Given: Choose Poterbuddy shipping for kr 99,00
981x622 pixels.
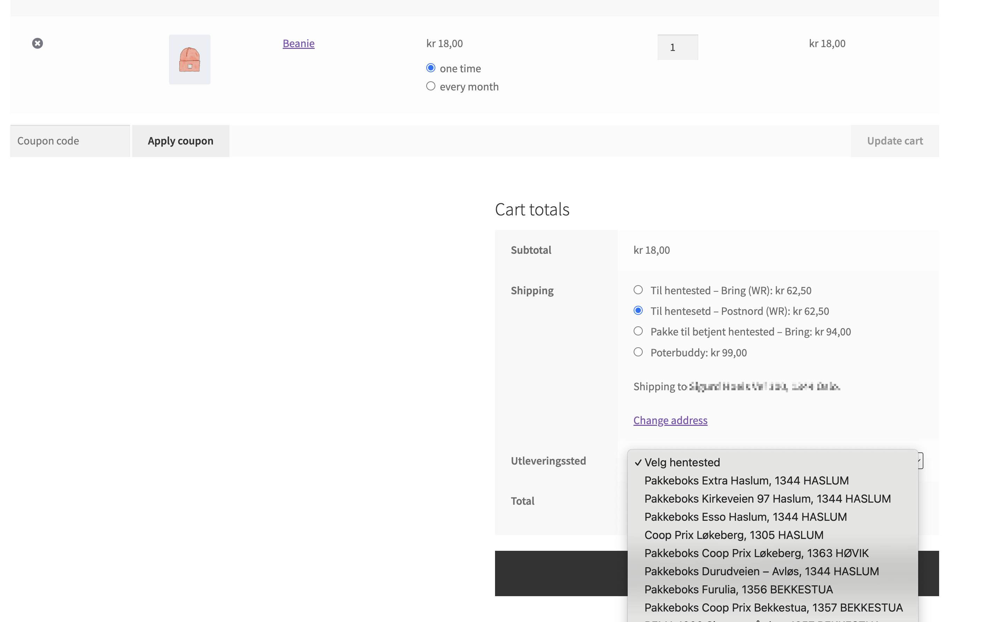Looking at the screenshot, I should click(638, 352).
